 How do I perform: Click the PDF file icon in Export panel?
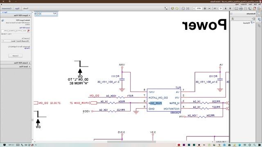tap(28, 31)
